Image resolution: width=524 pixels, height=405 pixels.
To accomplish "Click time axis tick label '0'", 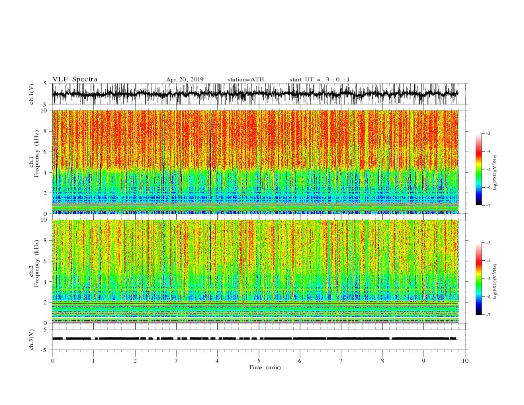I will point(52,361).
